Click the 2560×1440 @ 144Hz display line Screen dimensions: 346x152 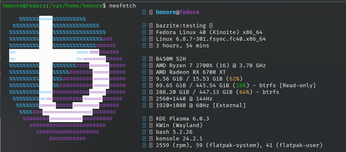[x=184, y=99]
